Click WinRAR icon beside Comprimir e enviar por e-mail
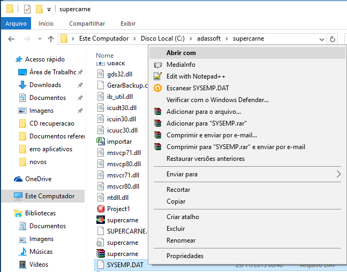Screen dimensions: 347x272 pyautogui.click(x=158, y=135)
